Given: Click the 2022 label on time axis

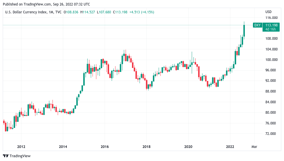Looking at the screenshot, I should [230, 147].
